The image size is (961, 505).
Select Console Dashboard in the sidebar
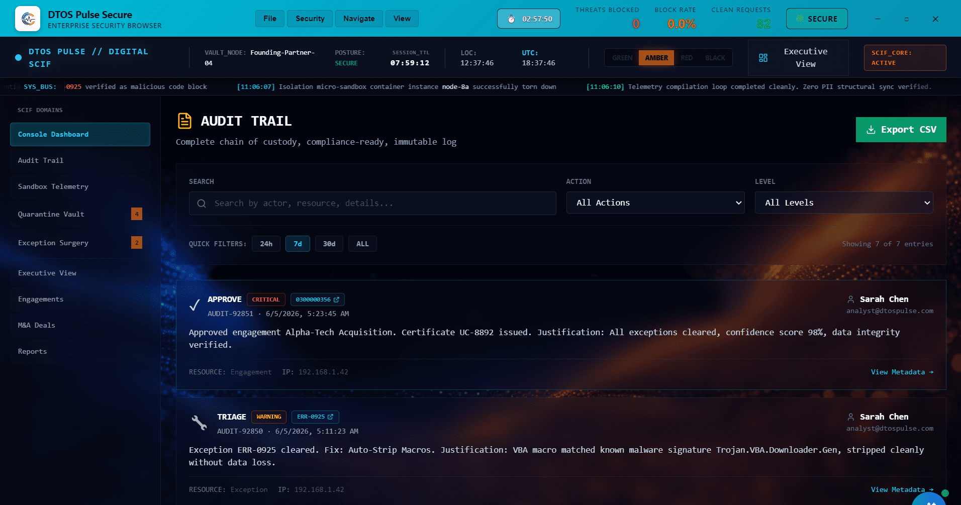pyautogui.click(x=80, y=134)
